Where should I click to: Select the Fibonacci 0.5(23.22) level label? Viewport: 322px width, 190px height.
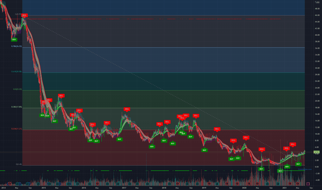[x=18, y=89]
